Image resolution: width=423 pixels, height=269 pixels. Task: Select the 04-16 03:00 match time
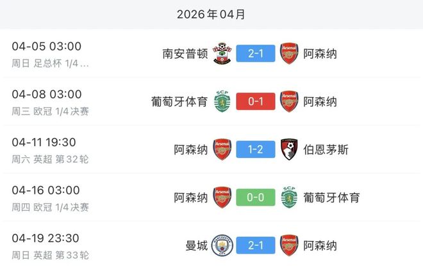[46, 190]
